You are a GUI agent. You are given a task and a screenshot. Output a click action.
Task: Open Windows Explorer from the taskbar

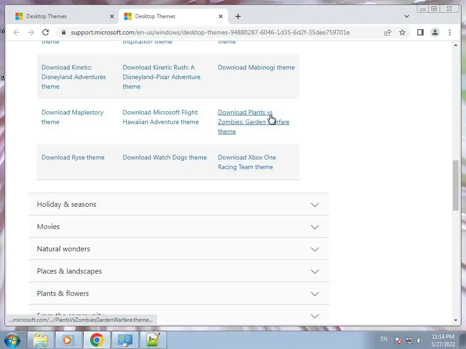pyautogui.click(x=41, y=340)
